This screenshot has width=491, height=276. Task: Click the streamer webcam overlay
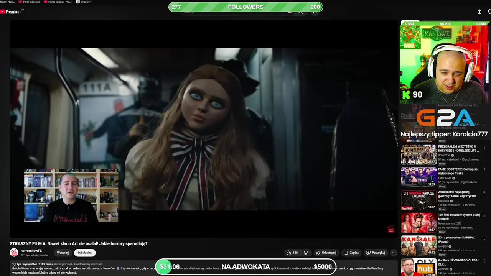[445, 65]
